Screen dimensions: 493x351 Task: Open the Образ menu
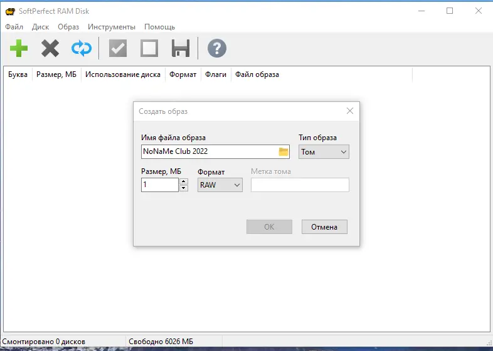[68, 27]
